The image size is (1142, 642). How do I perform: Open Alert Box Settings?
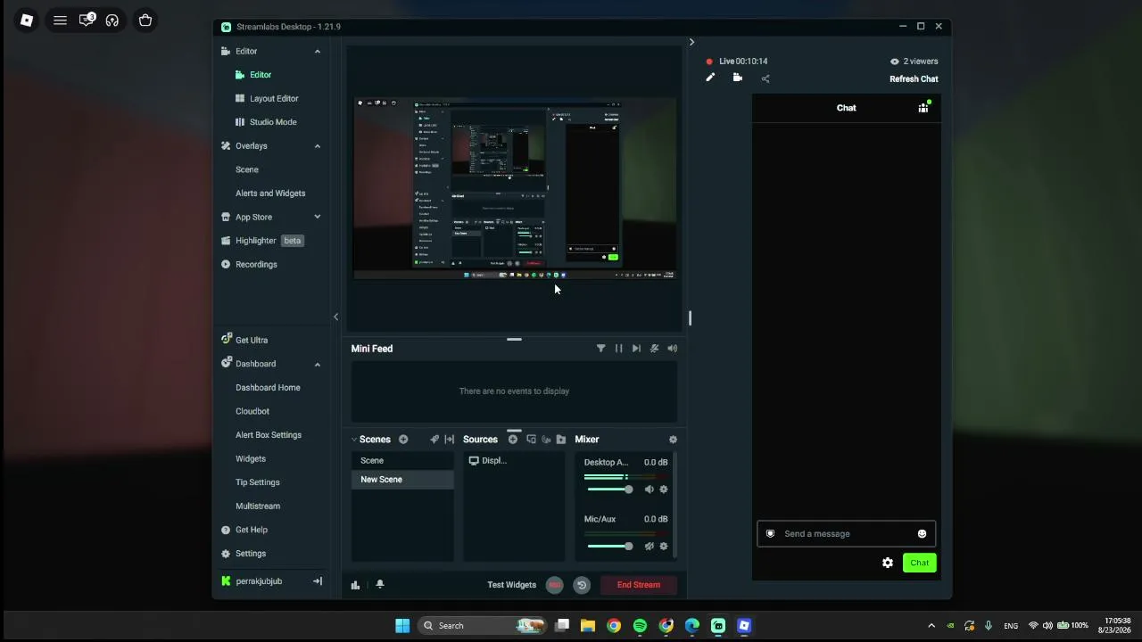269,435
